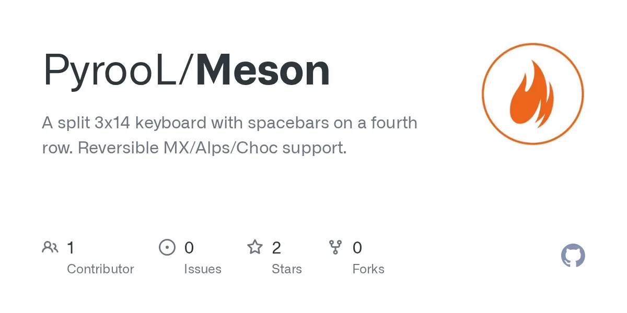The height and width of the screenshot is (313, 627).
Task: Click the GitHub Octocat logo
Action: click(x=573, y=256)
